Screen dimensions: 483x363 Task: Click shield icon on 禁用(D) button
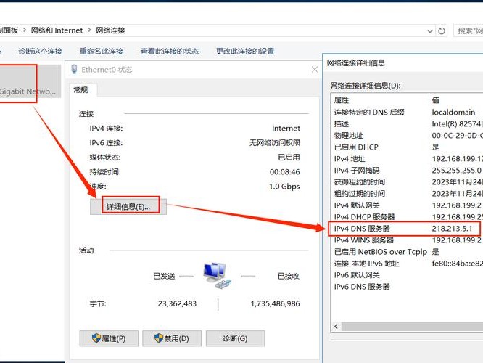point(159,338)
